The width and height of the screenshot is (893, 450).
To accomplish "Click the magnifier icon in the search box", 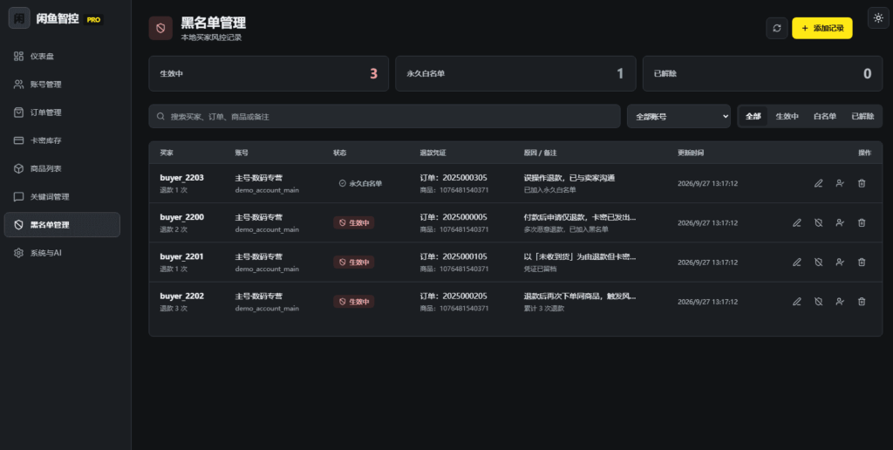I will (x=160, y=116).
